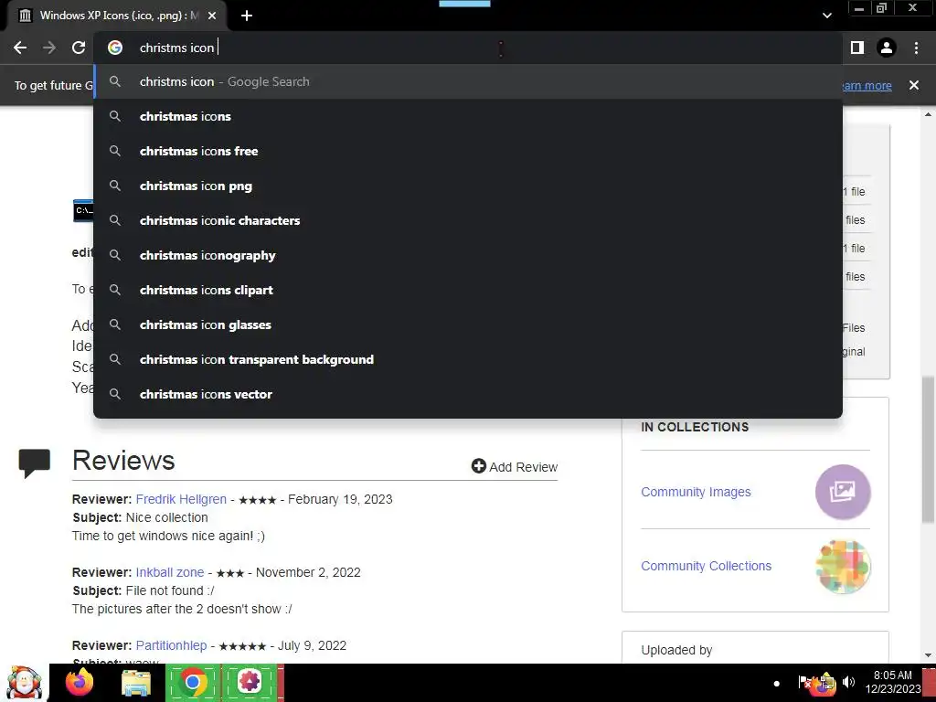Go back to the previous page

tap(20, 48)
